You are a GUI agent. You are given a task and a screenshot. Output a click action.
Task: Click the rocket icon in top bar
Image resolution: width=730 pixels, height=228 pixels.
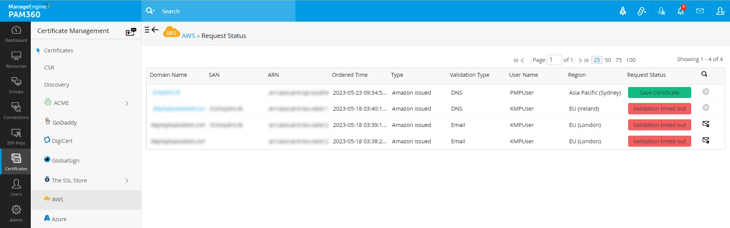tap(623, 11)
